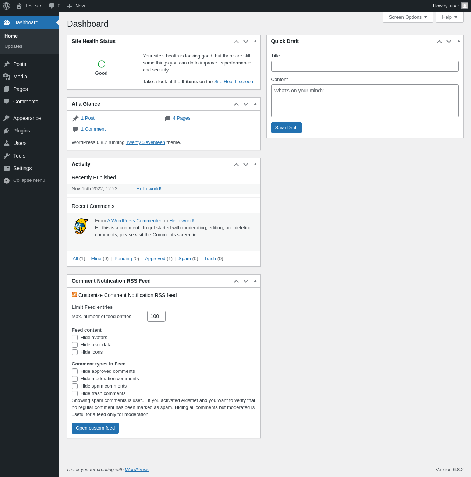471x477 pixels.
Task: Check Hide user data option
Action: pyautogui.click(x=75, y=345)
